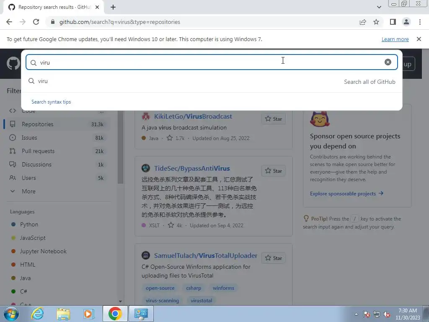The image size is (429, 322).
Task: Select the 'viru' search suggestion row
Action: point(212,81)
